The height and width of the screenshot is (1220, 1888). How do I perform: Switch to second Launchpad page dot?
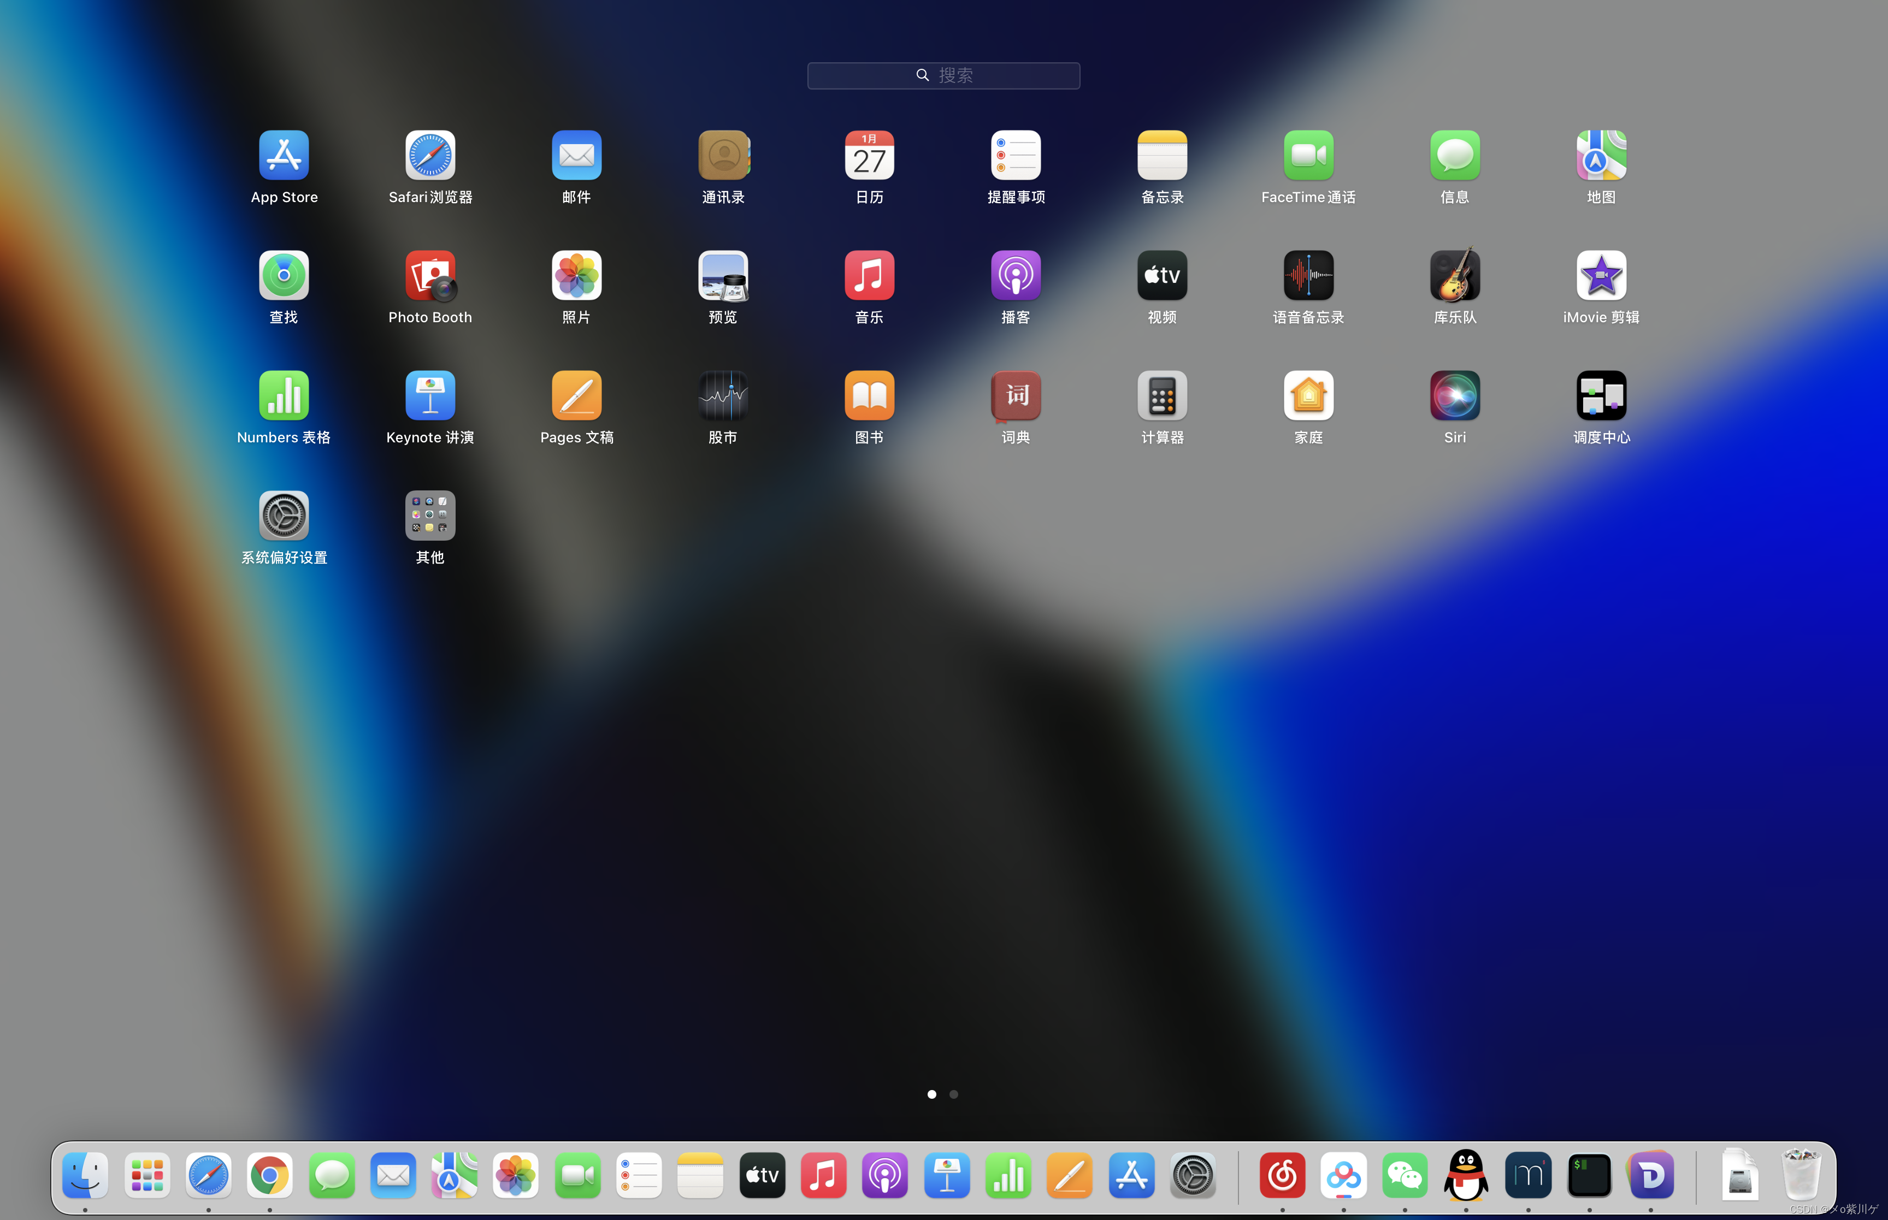click(954, 1094)
